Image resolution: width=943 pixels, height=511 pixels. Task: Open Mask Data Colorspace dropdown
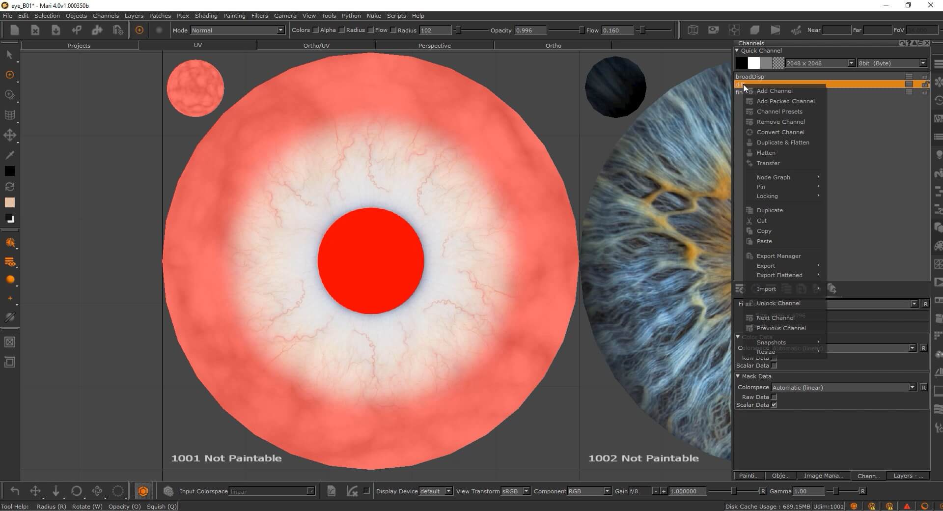843,387
